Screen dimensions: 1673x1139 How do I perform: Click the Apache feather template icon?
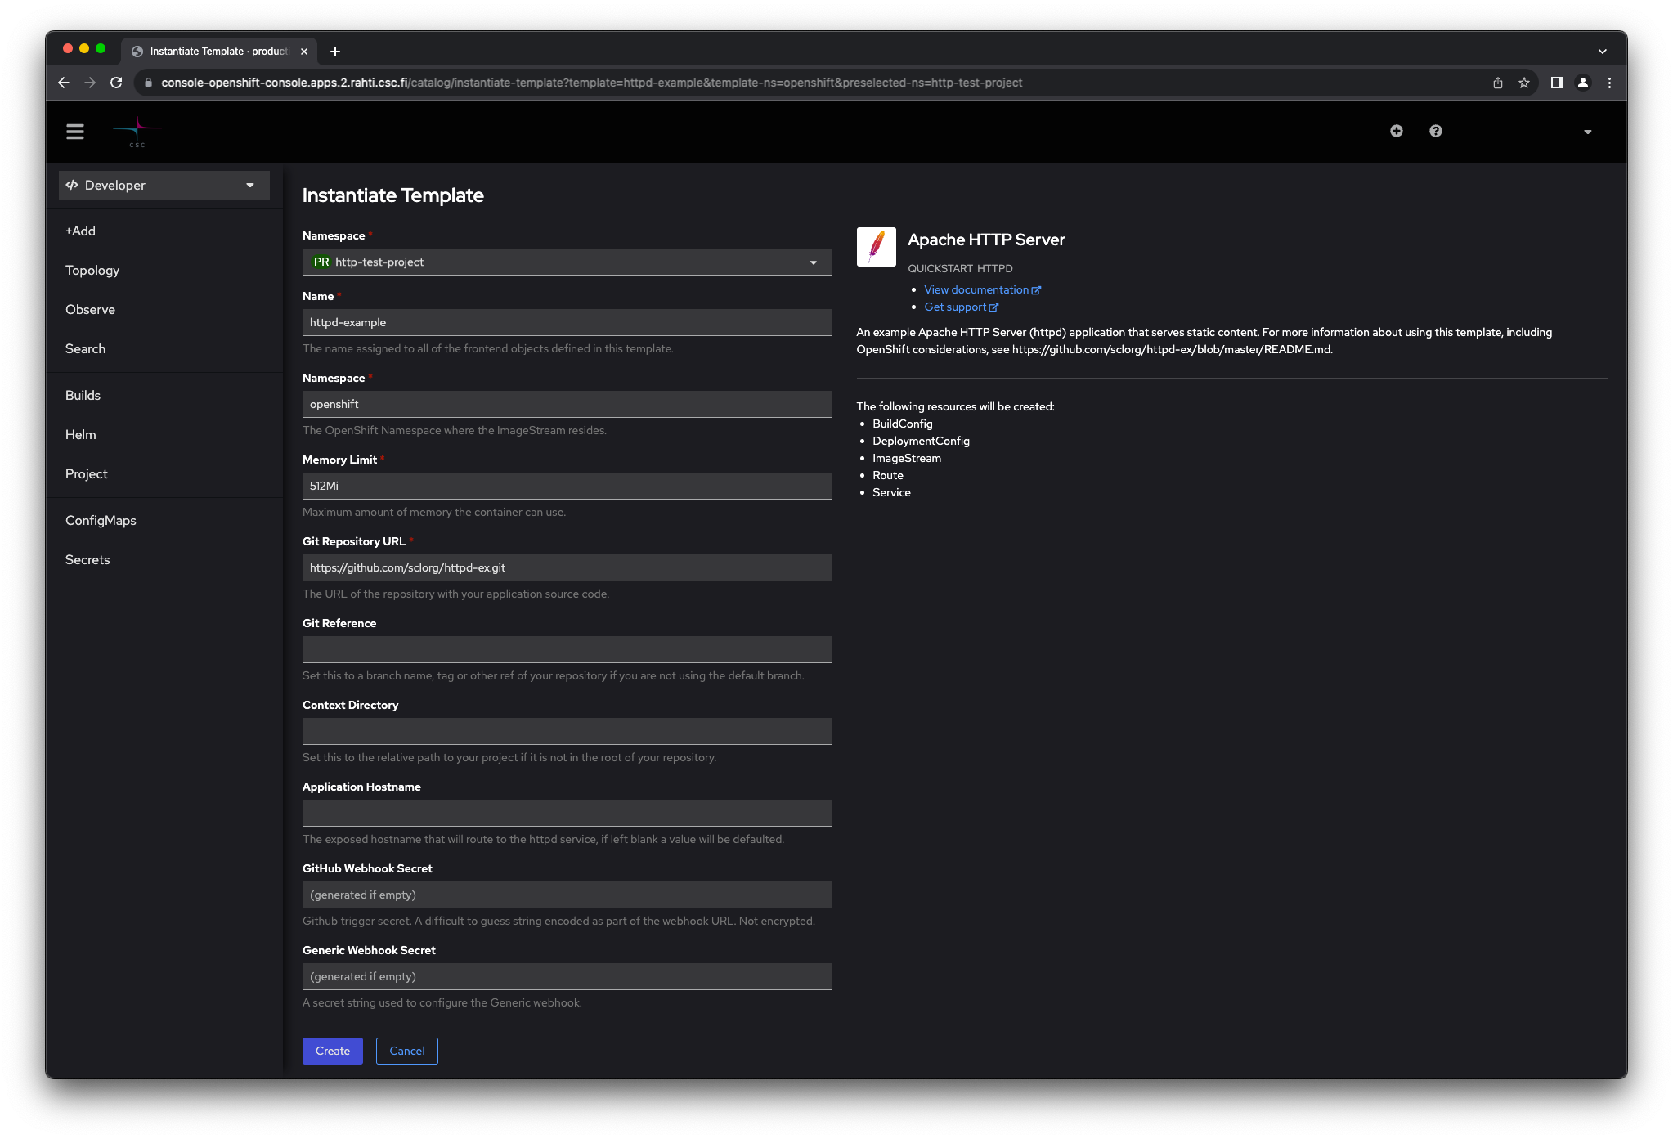876,247
